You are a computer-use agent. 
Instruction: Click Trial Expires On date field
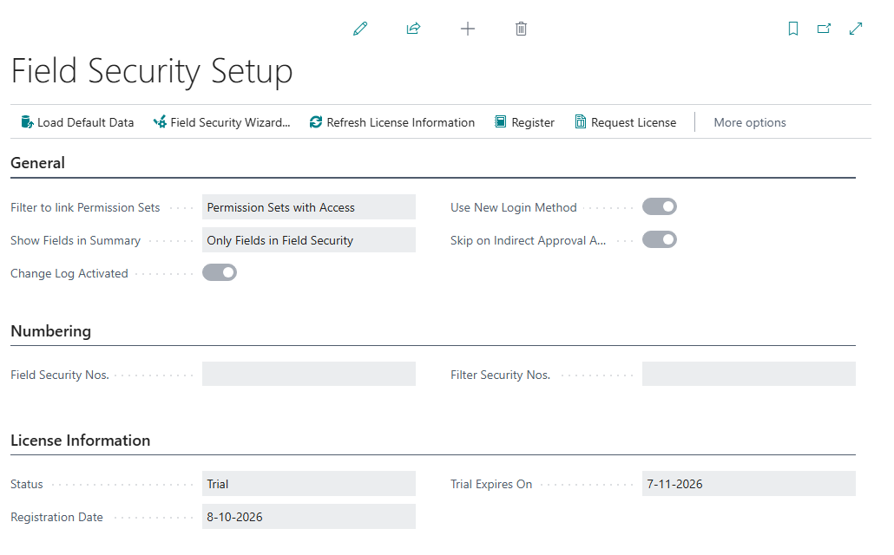tap(748, 484)
